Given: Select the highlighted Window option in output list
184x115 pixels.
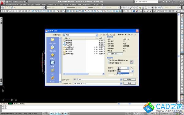Looking at the screenshot, I should (x=123, y=73).
